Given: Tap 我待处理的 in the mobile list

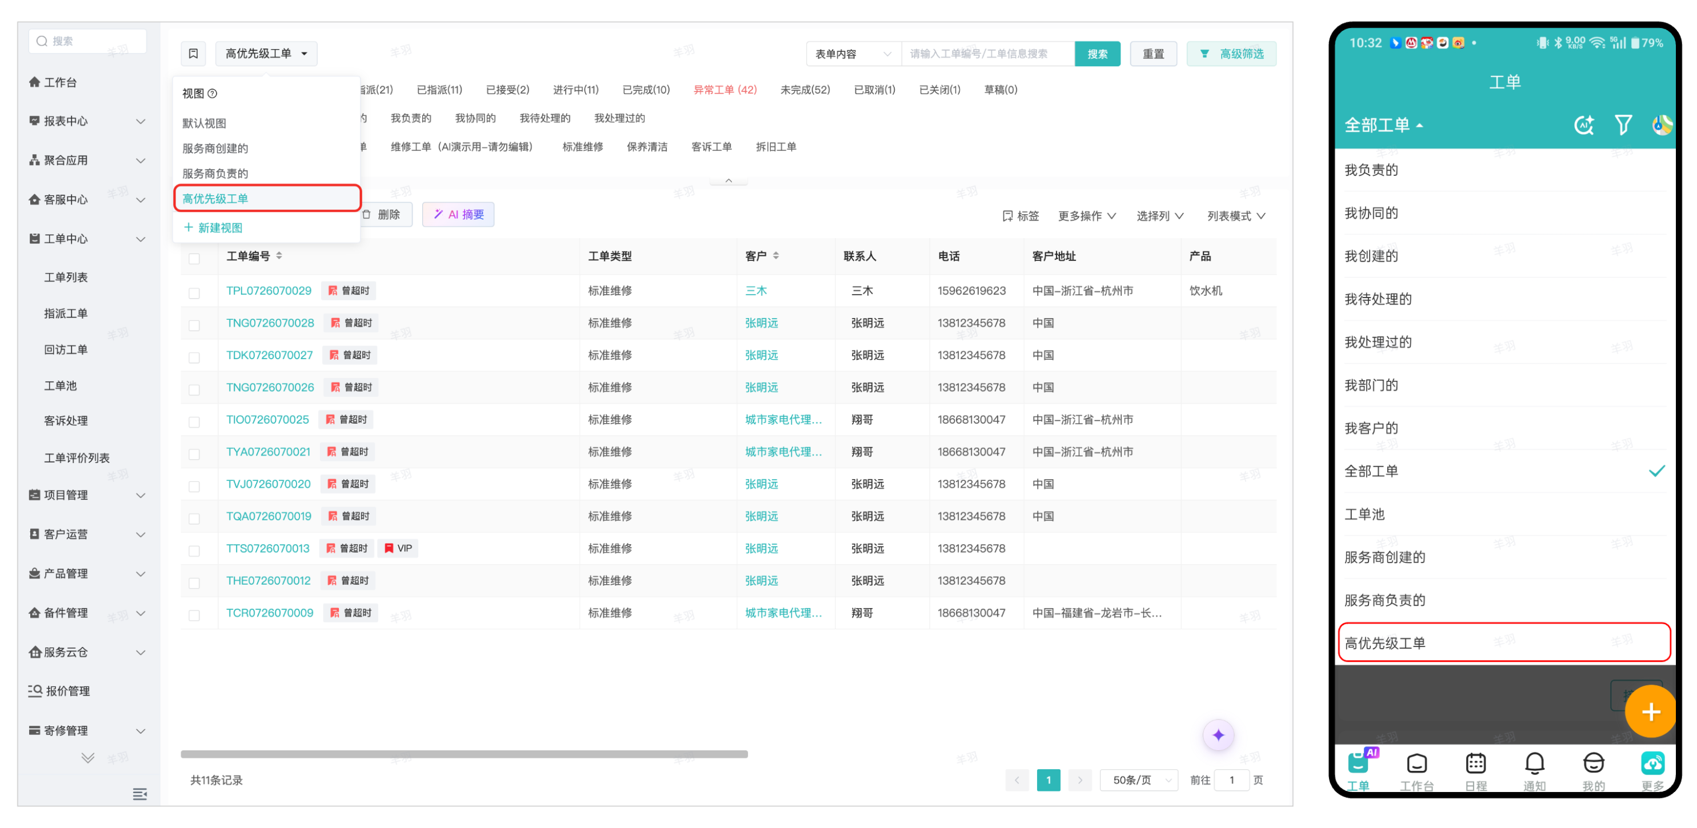Looking at the screenshot, I should tap(1504, 299).
